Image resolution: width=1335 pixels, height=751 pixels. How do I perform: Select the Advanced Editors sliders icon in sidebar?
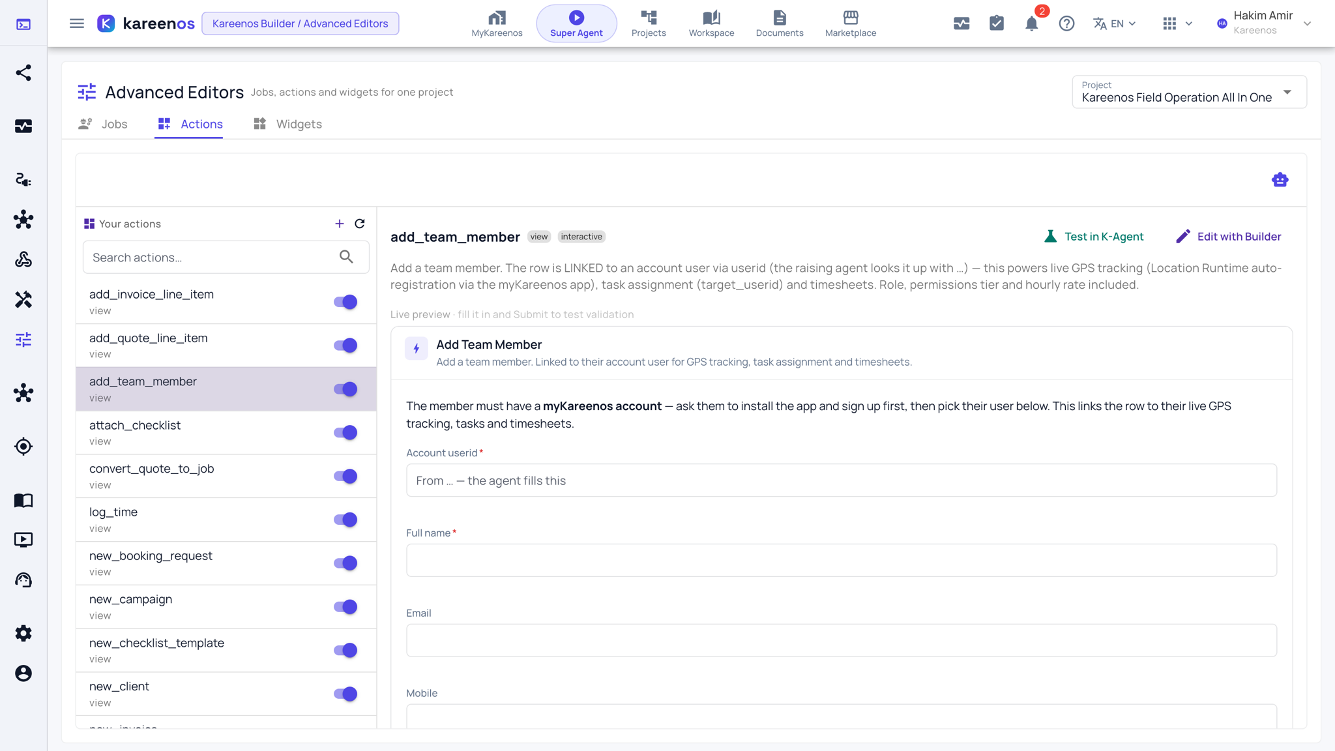click(23, 340)
